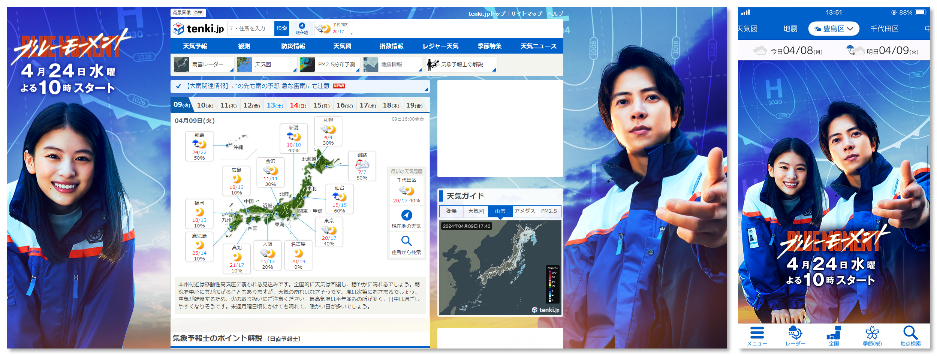Tap the 地点検索 search icon
The height and width of the screenshot is (356, 937).
tap(910, 332)
